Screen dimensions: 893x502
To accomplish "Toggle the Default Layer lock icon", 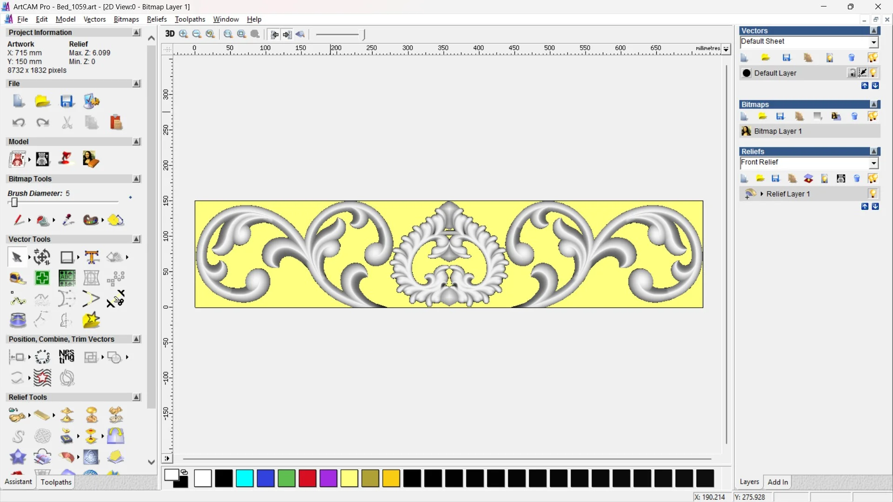I will pyautogui.click(x=852, y=73).
